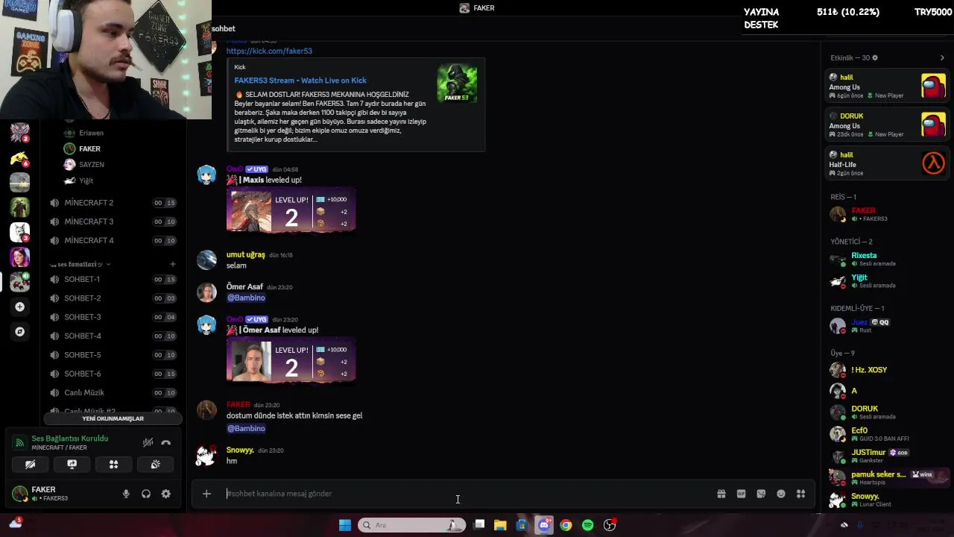
Task: Open the pink-haired avatar server icon
Action: click(20, 257)
